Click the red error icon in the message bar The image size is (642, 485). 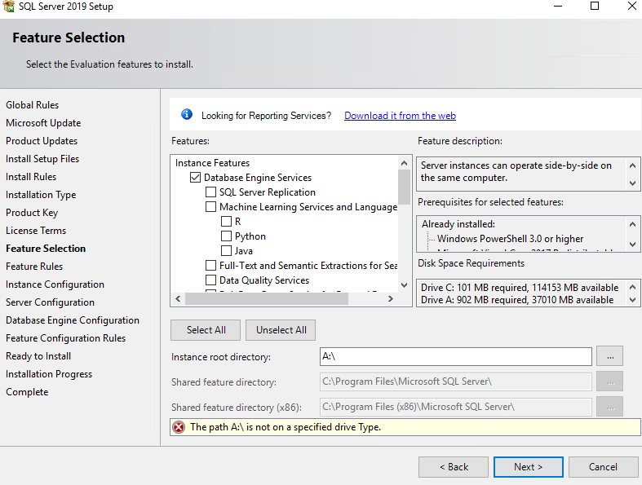tap(179, 427)
